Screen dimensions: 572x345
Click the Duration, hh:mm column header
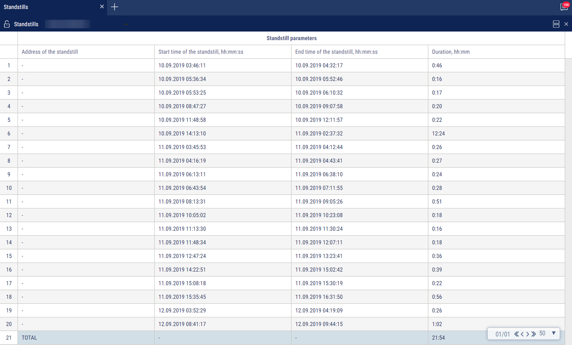[x=496, y=52]
